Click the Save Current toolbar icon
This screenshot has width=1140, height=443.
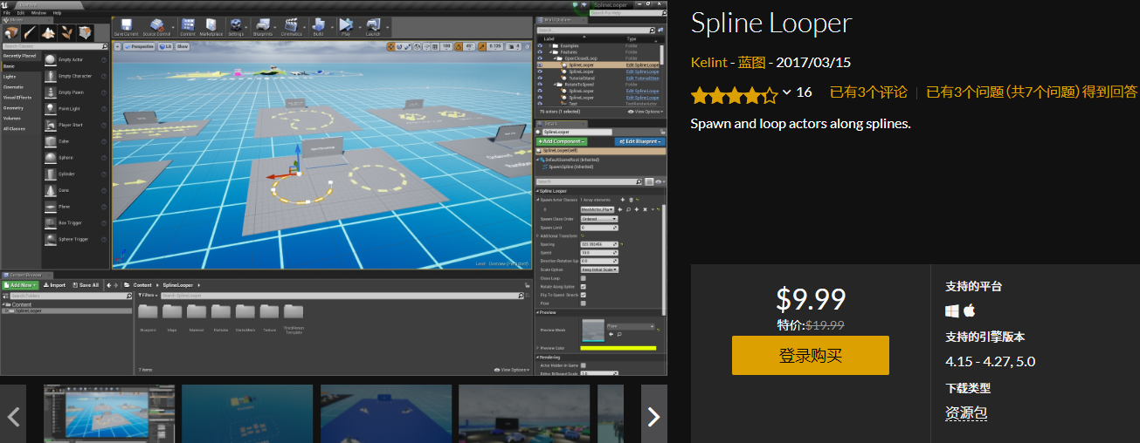click(x=127, y=25)
